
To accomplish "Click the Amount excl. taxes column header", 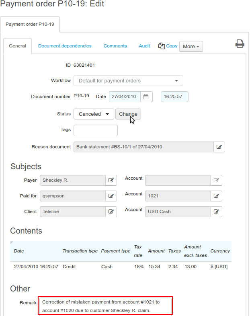I will pyautogui.click(x=195, y=251).
